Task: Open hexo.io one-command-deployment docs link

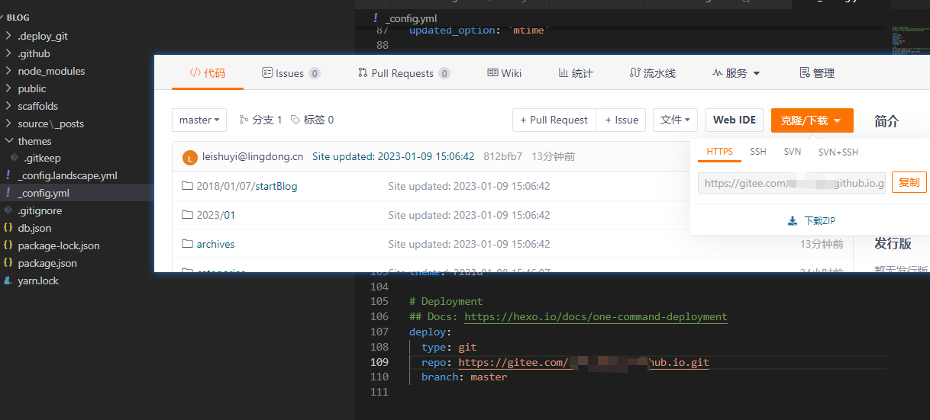Action: pyautogui.click(x=596, y=316)
